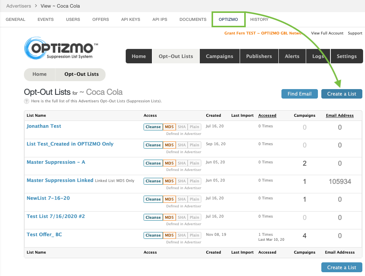Click Cleanse for Test List 7/16/2020 #2
Viewport: 365px width, 276px height.
(153, 217)
